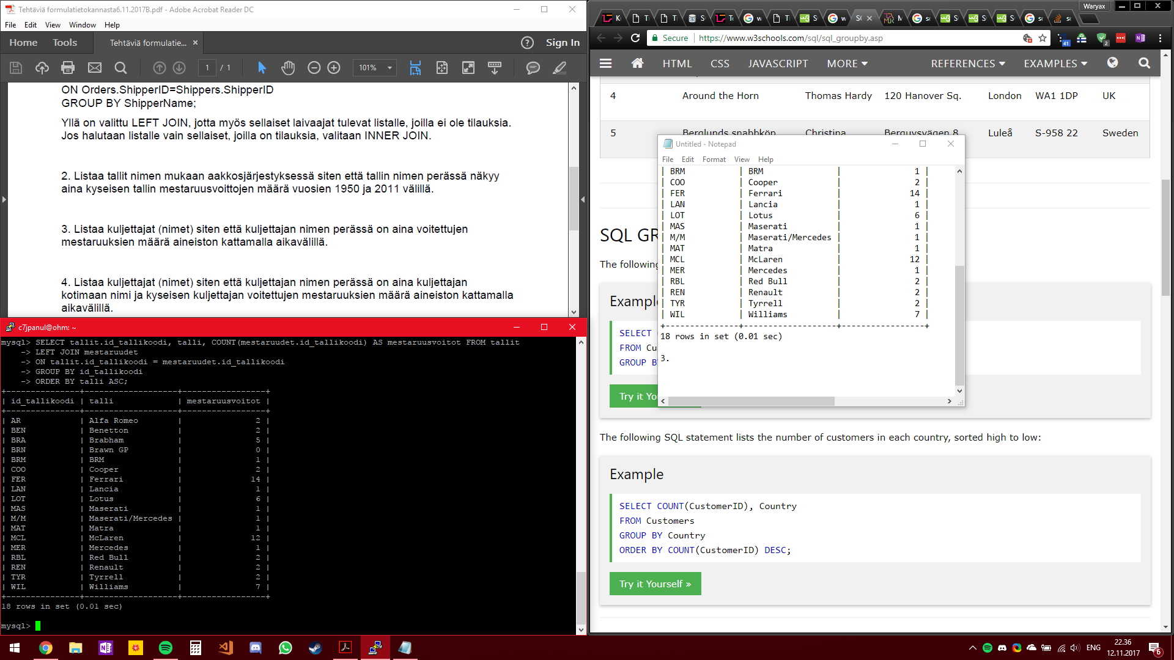Open the Notepad Format menu

pos(714,159)
